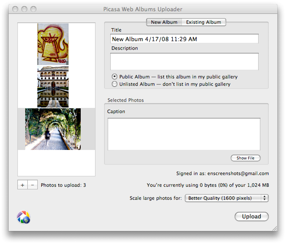This screenshot has height=244, width=286.
Task: Click the storage usage '1,024 MB' text
Action: click(x=258, y=185)
